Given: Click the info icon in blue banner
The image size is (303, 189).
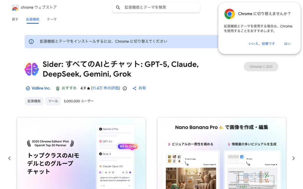Looking at the screenshot, I should click(31, 41).
